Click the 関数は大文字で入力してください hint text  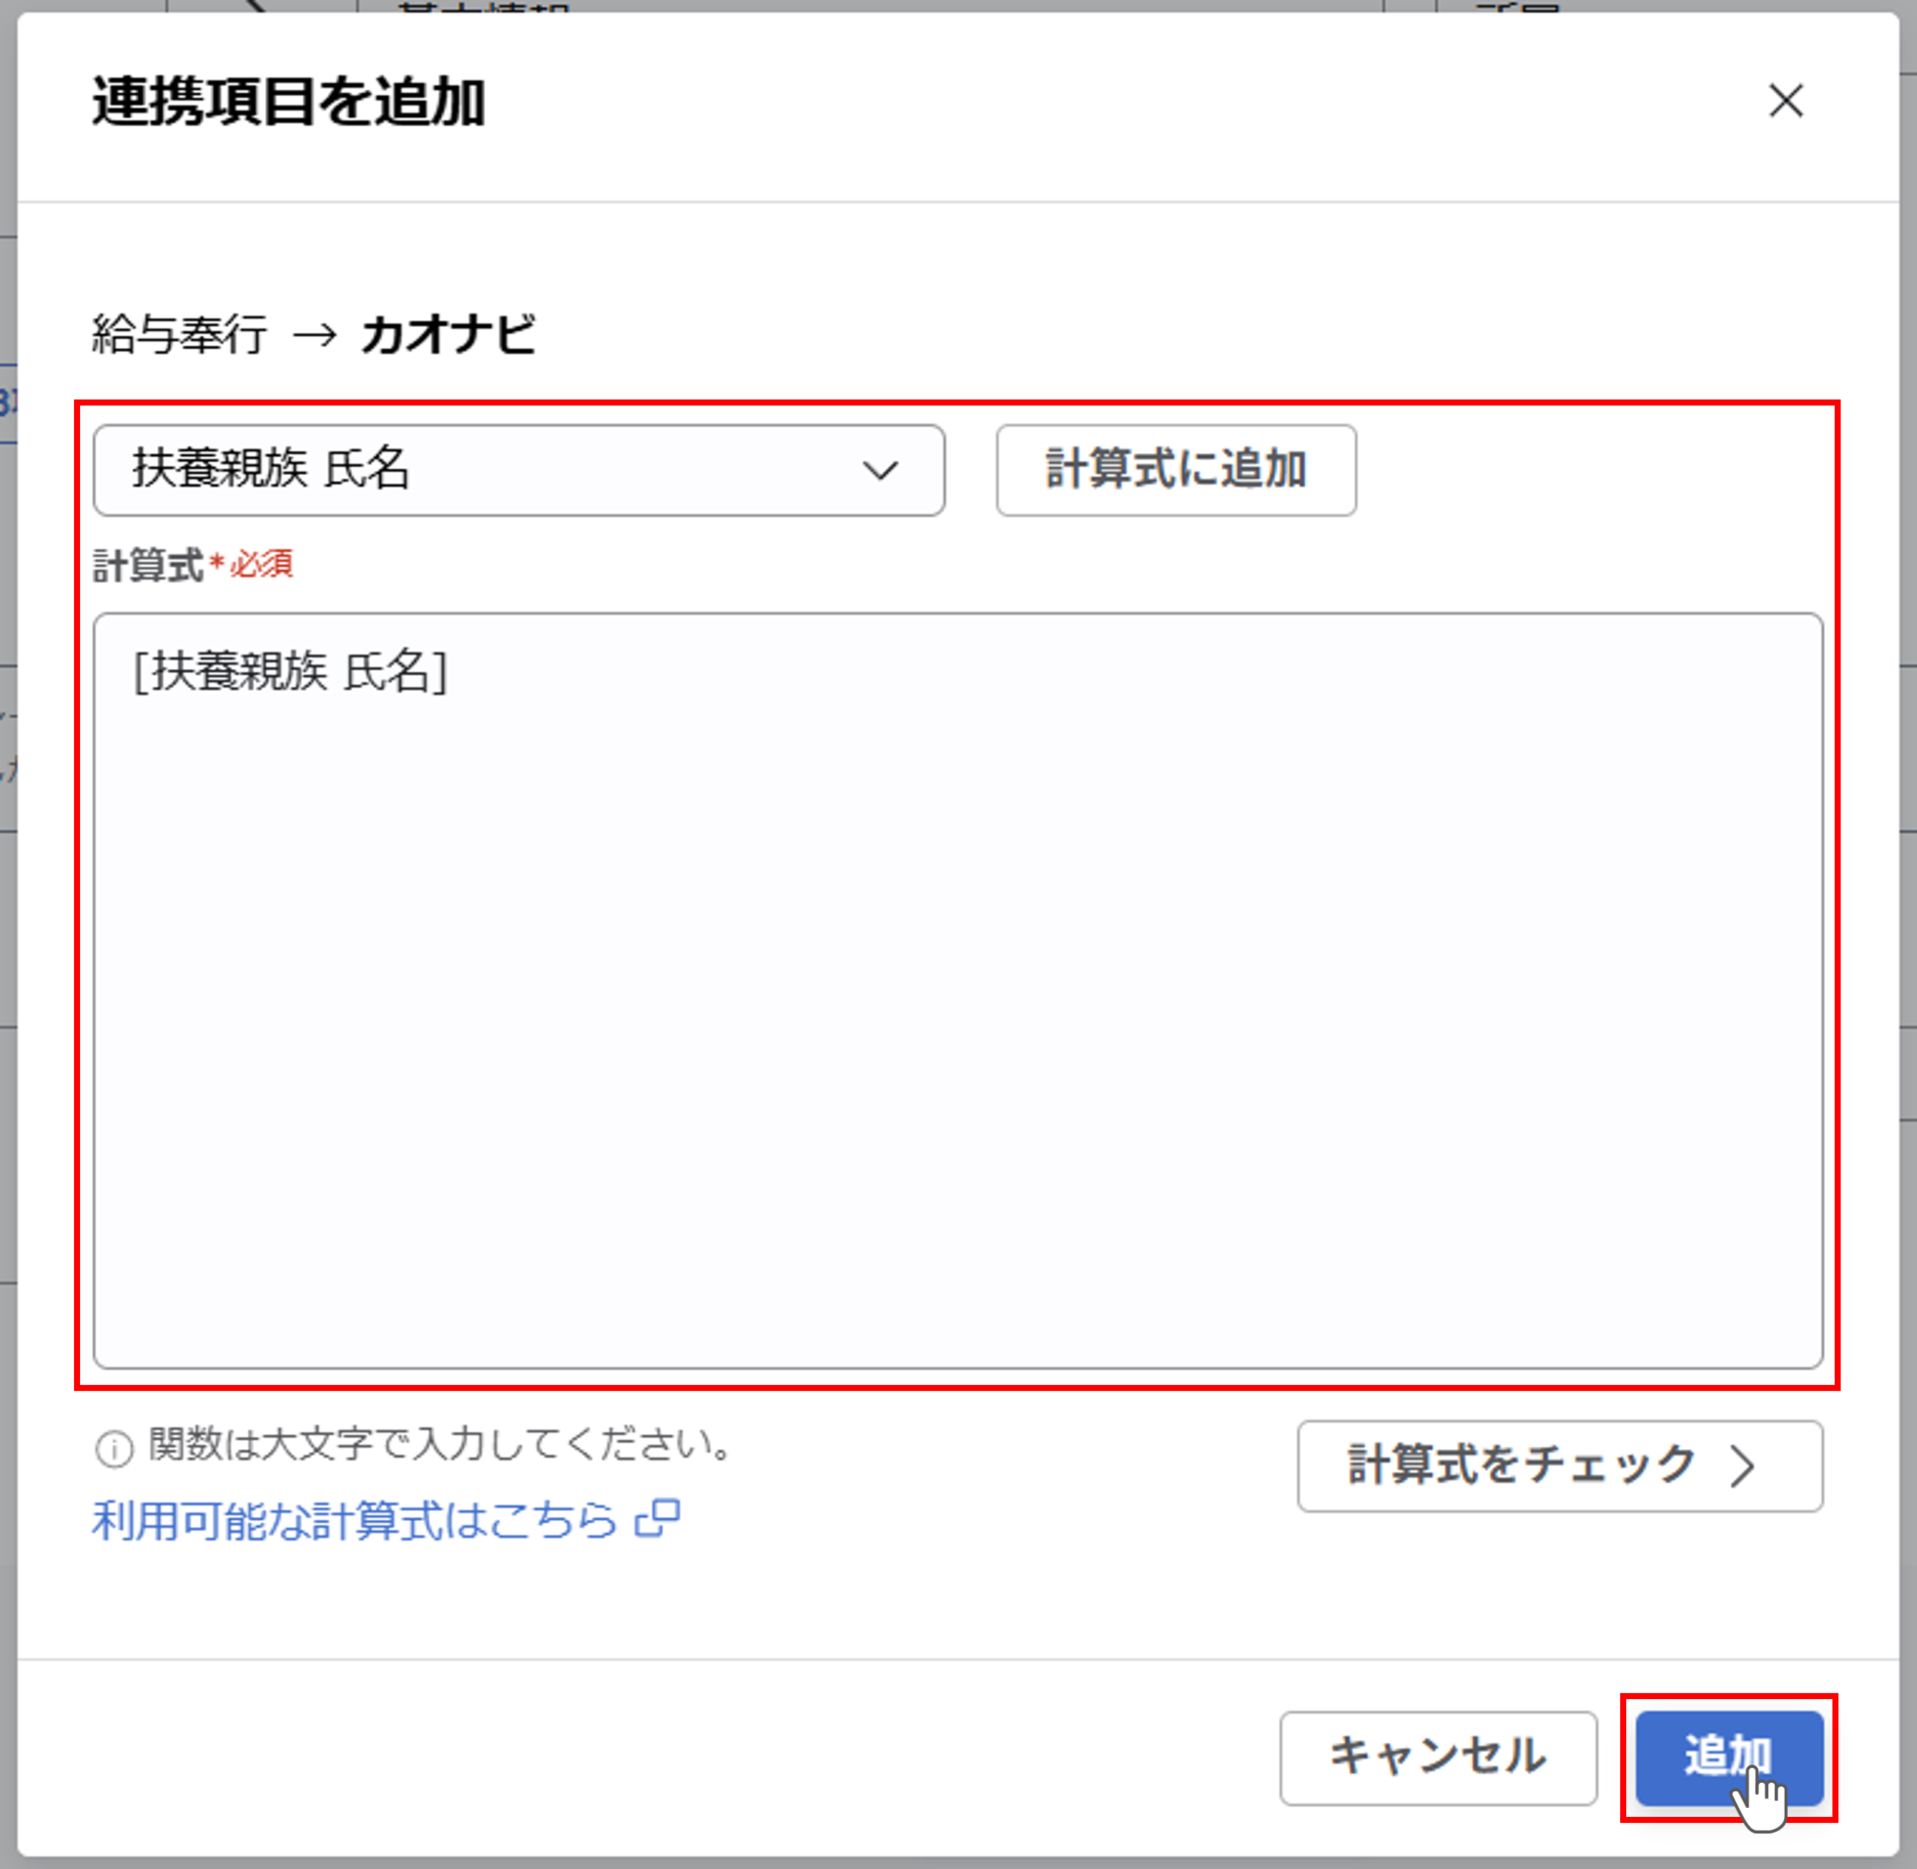(x=440, y=1445)
